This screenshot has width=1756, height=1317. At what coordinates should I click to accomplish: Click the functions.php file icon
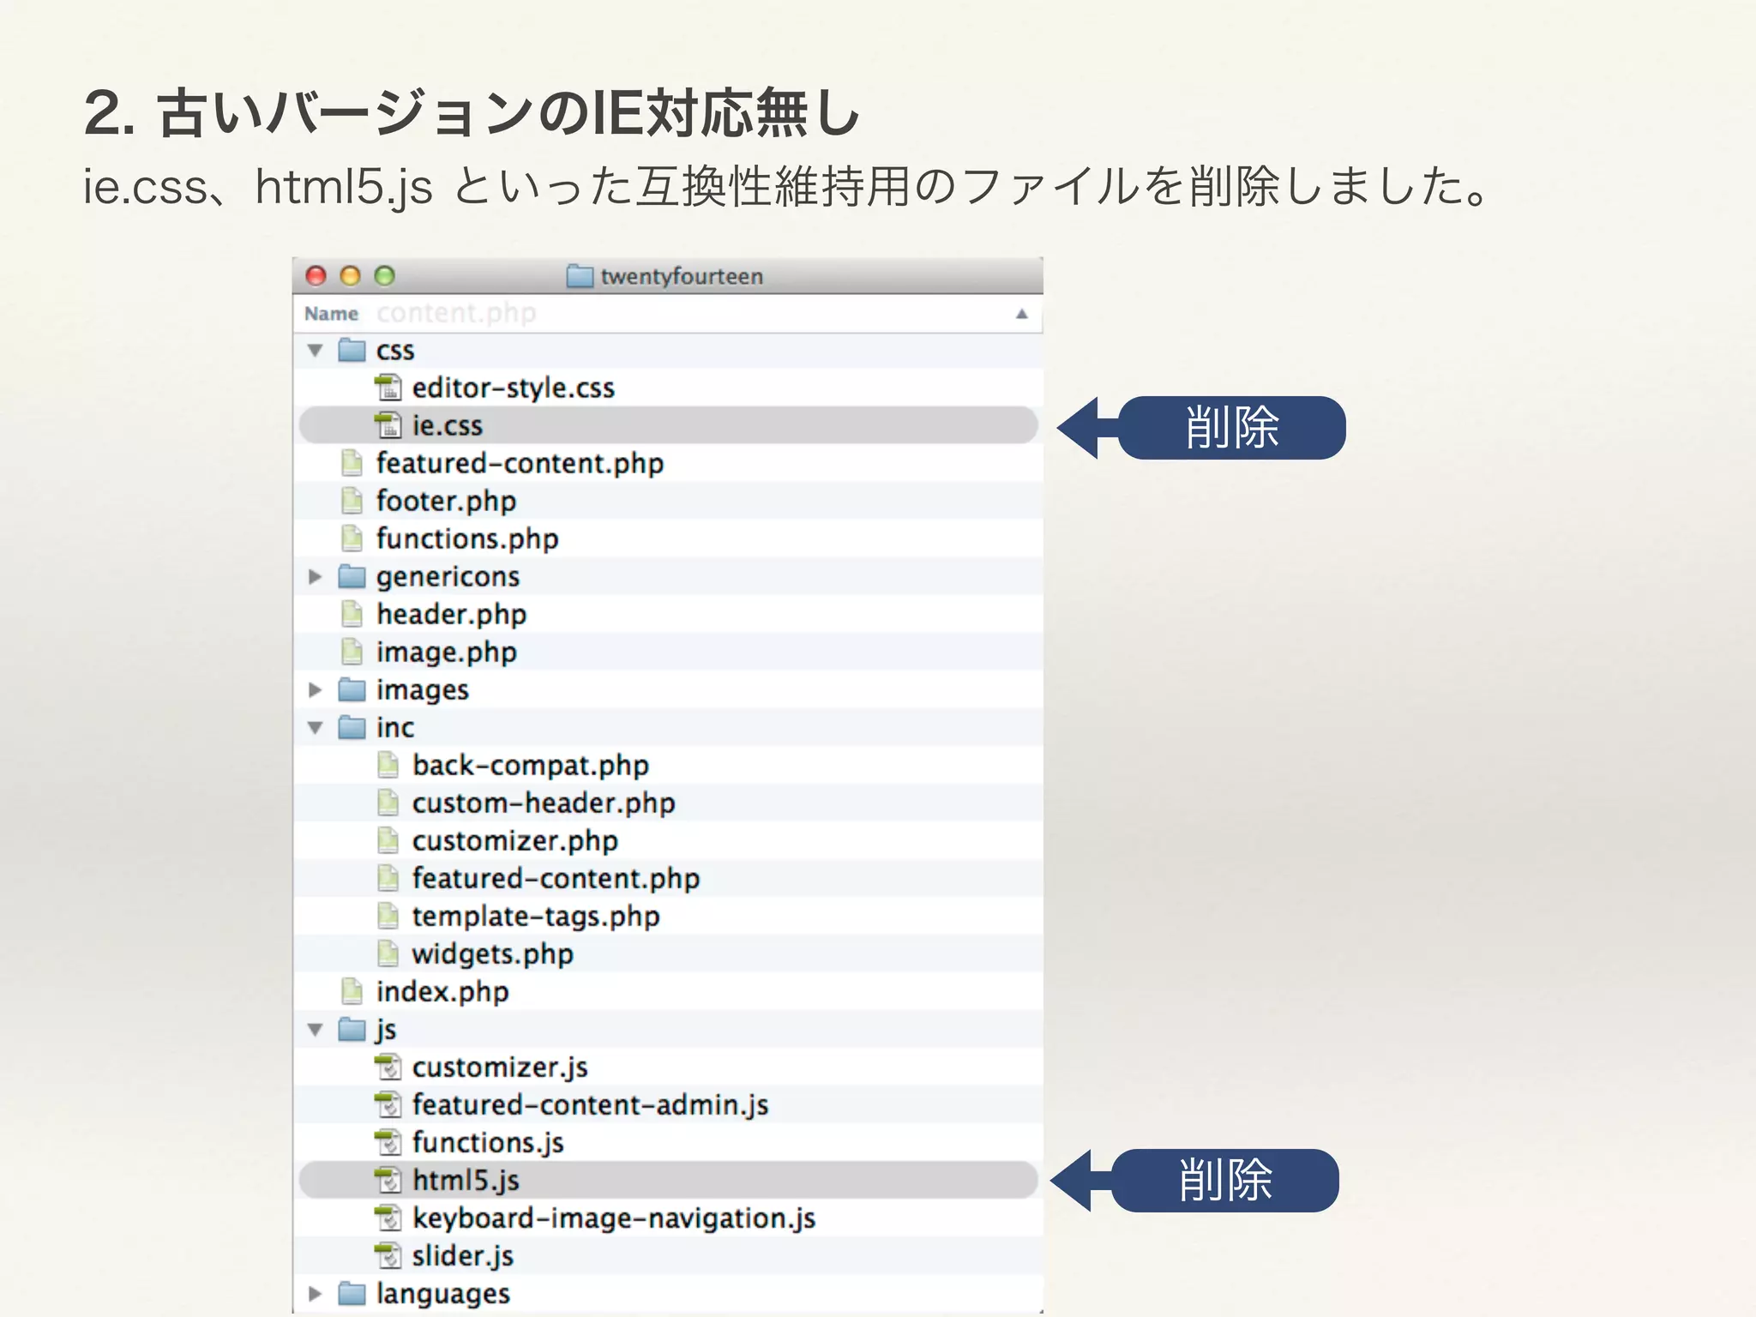[x=352, y=538]
